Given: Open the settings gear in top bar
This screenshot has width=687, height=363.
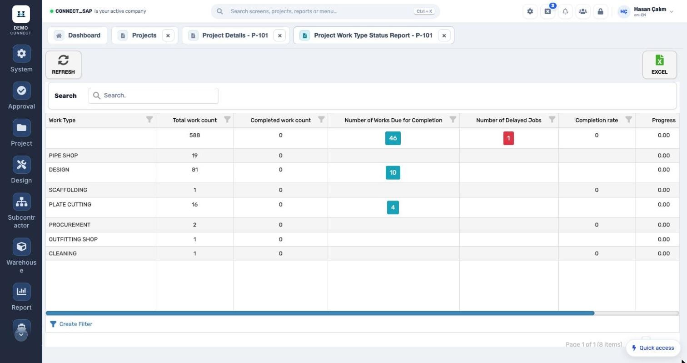Looking at the screenshot, I should 530,11.
